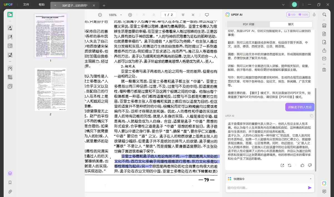This screenshot has width=334, height=197.
Task: Zoom in with the plus button
Action: (130, 15)
